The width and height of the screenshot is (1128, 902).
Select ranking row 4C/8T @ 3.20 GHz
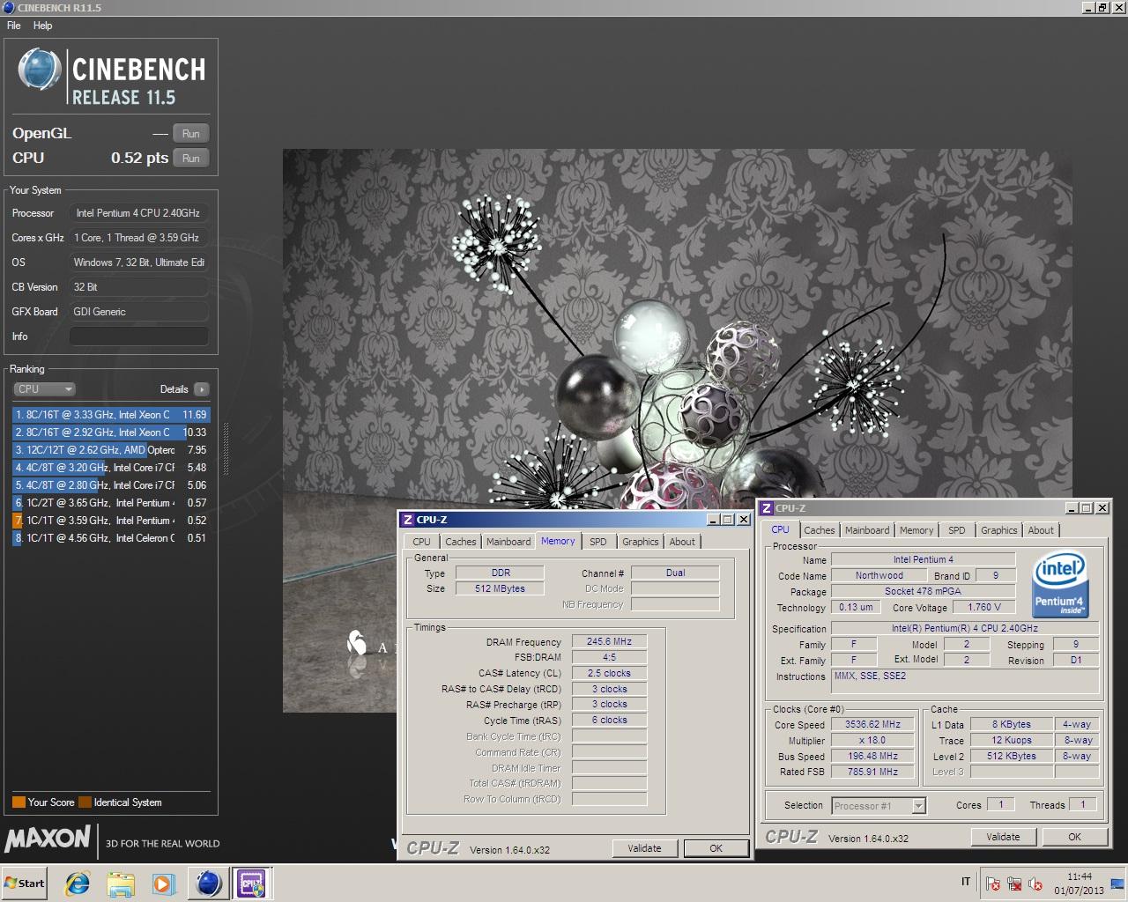point(110,468)
